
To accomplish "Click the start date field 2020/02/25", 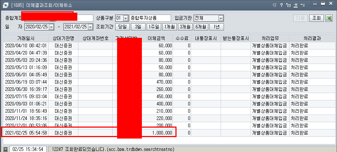I will pyautogui.click(x=37, y=27).
